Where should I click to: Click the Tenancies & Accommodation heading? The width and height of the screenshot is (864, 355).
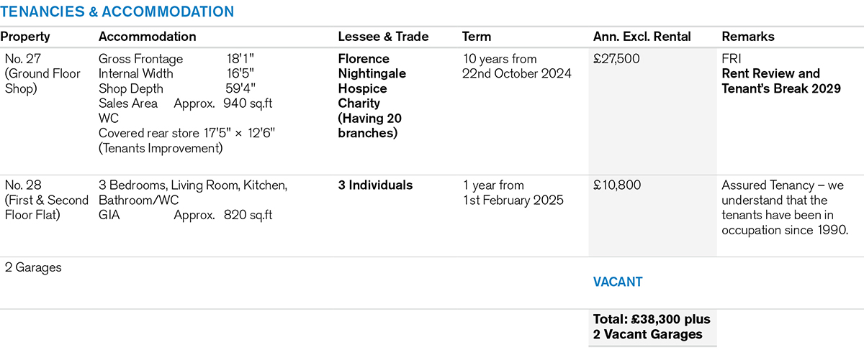(x=118, y=11)
